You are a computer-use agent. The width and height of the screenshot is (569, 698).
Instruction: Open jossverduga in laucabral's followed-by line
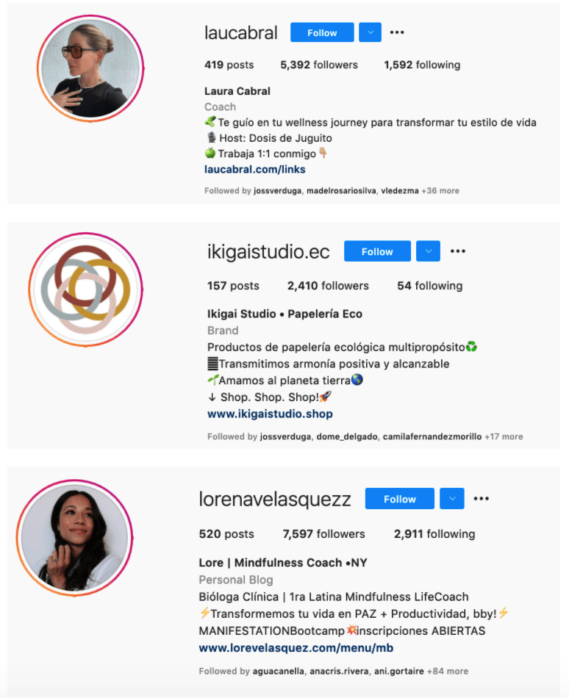tap(277, 191)
